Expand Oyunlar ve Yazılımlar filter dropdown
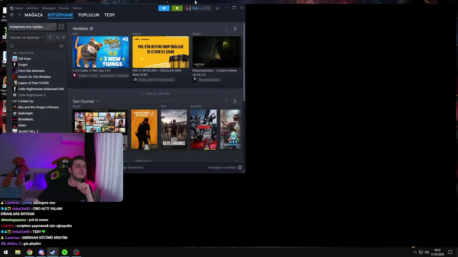Viewport: 458px width, 257px height. tap(26, 37)
